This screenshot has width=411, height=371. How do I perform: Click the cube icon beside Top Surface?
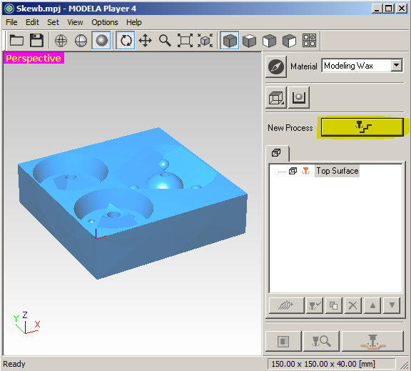click(293, 171)
